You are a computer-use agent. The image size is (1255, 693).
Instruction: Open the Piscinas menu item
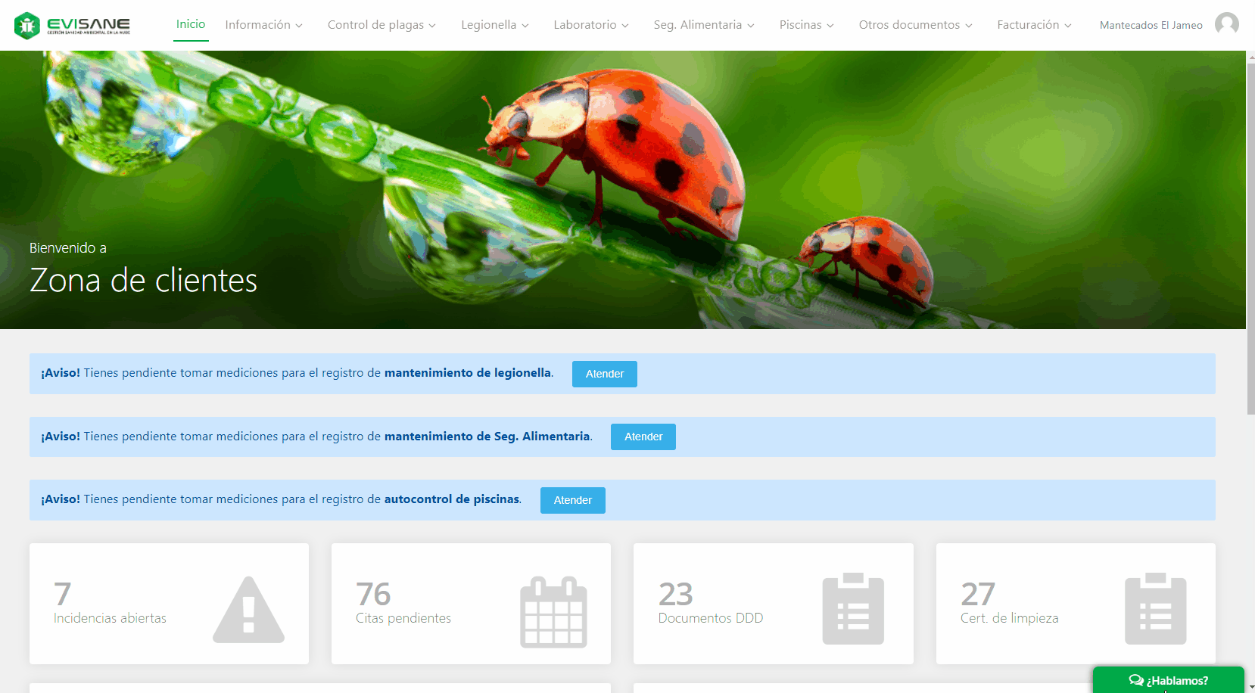(806, 25)
